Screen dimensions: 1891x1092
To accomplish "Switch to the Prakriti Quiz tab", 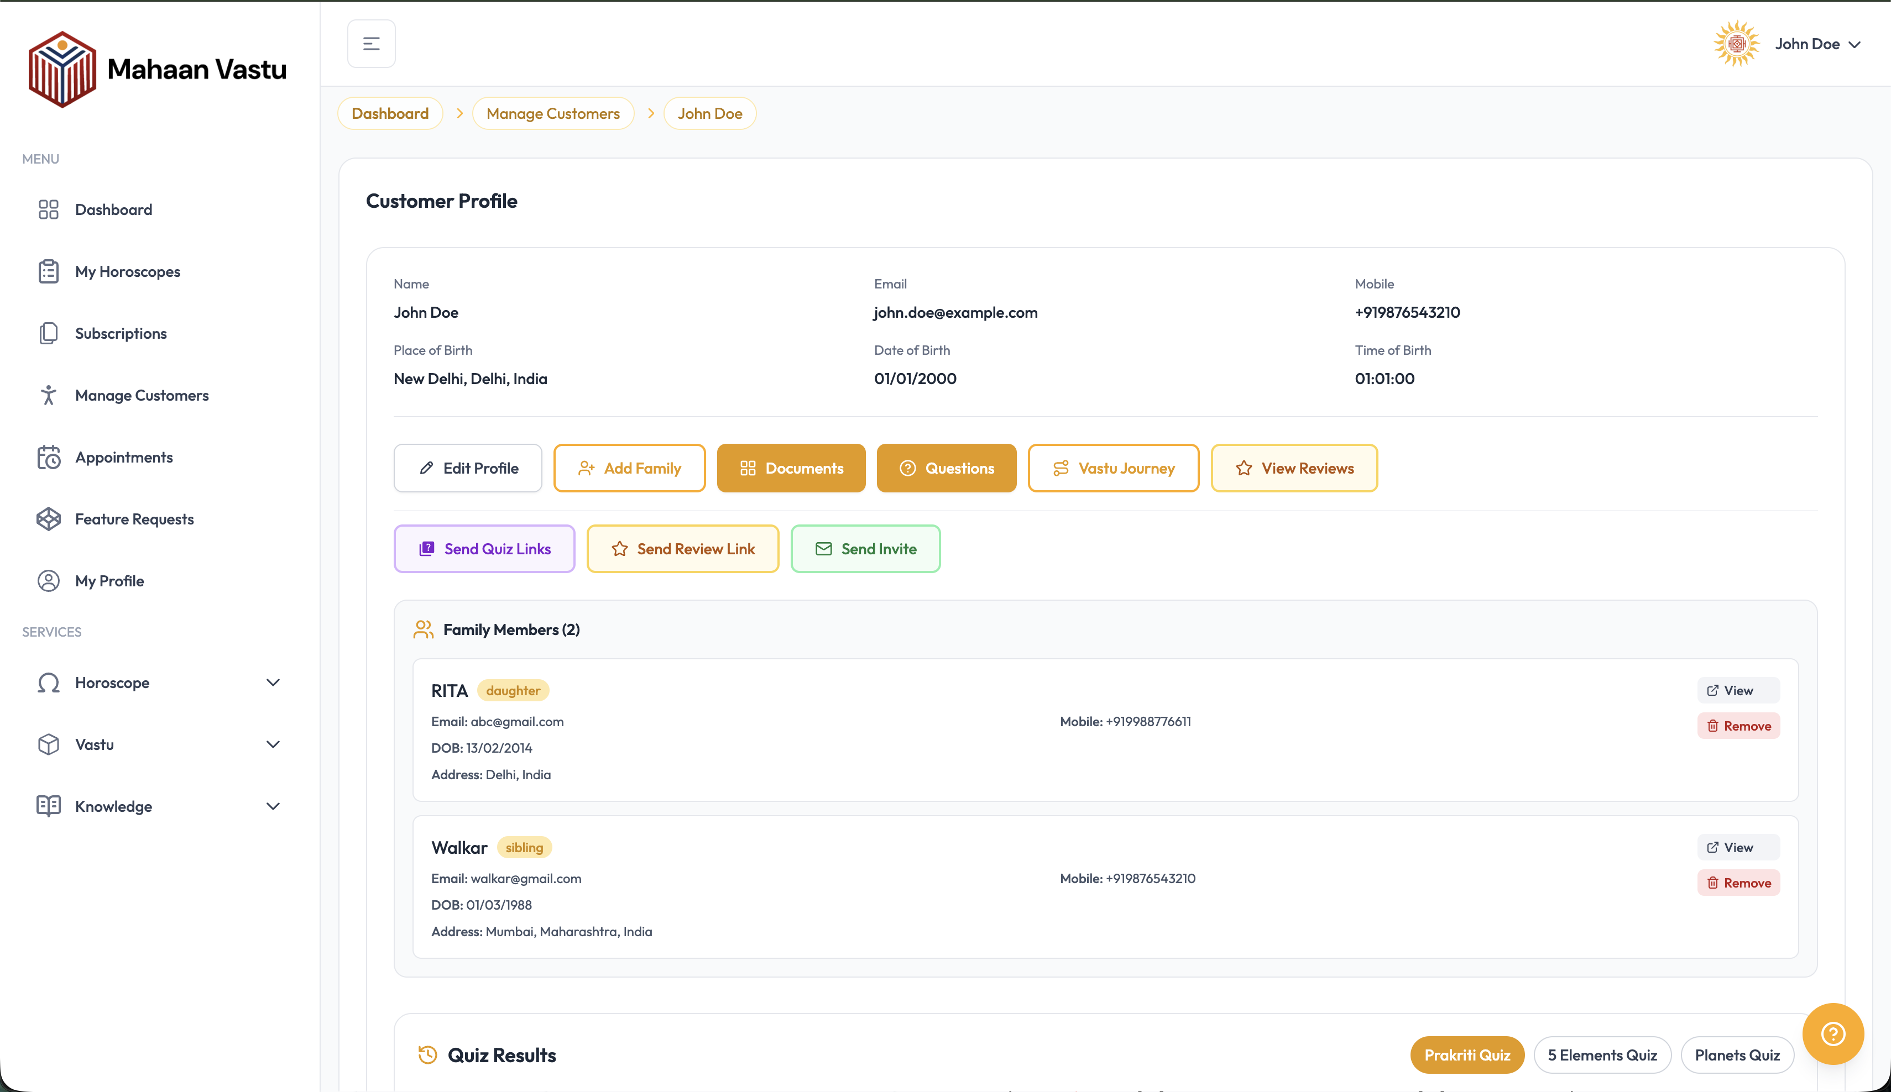I will tap(1467, 1054).
